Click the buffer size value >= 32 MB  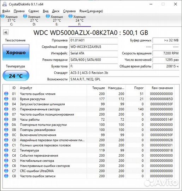tap(166, 40)
